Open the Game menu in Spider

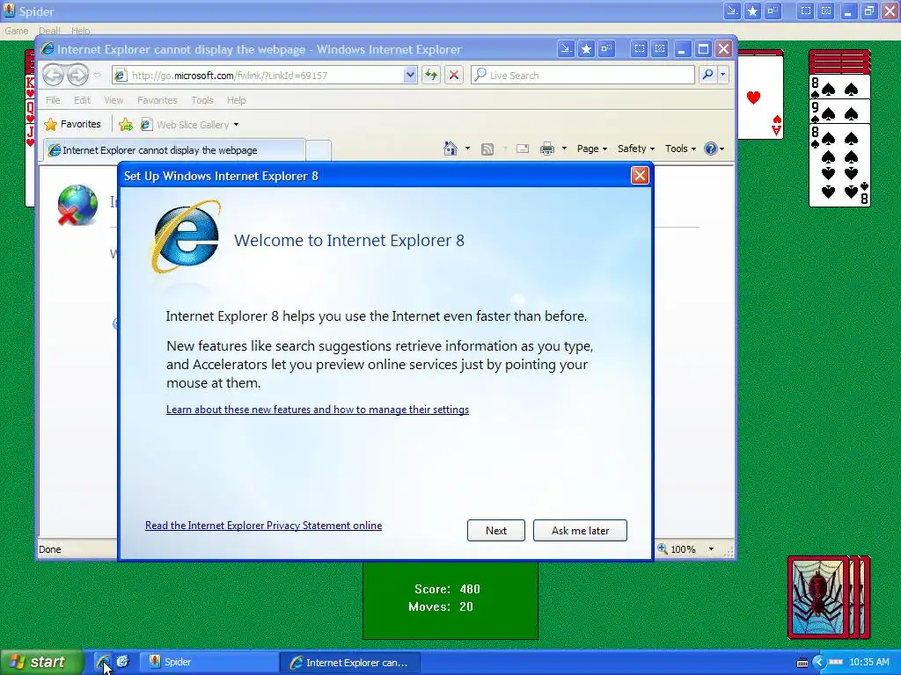click(x=16, y=31)
